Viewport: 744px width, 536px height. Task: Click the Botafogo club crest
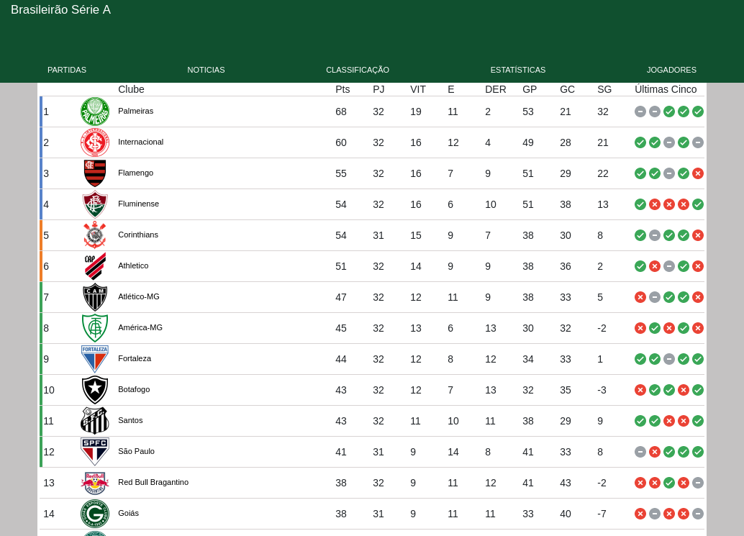[95, 390]
